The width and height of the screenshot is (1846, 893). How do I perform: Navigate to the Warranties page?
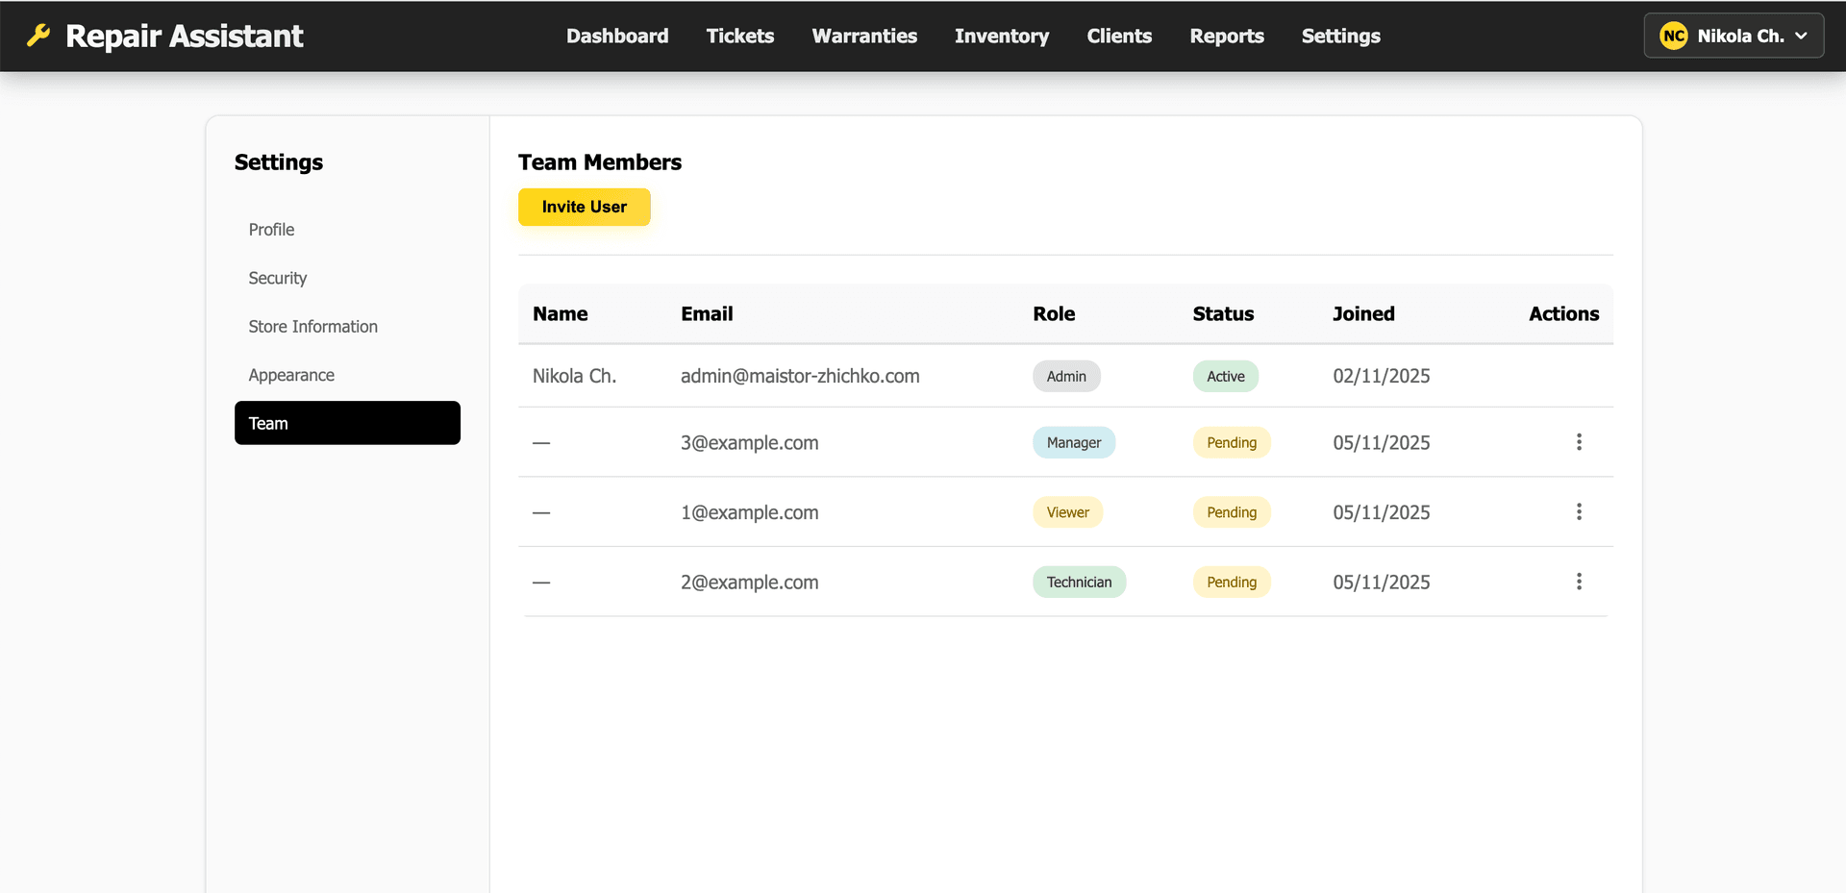[x=863, y=36]
